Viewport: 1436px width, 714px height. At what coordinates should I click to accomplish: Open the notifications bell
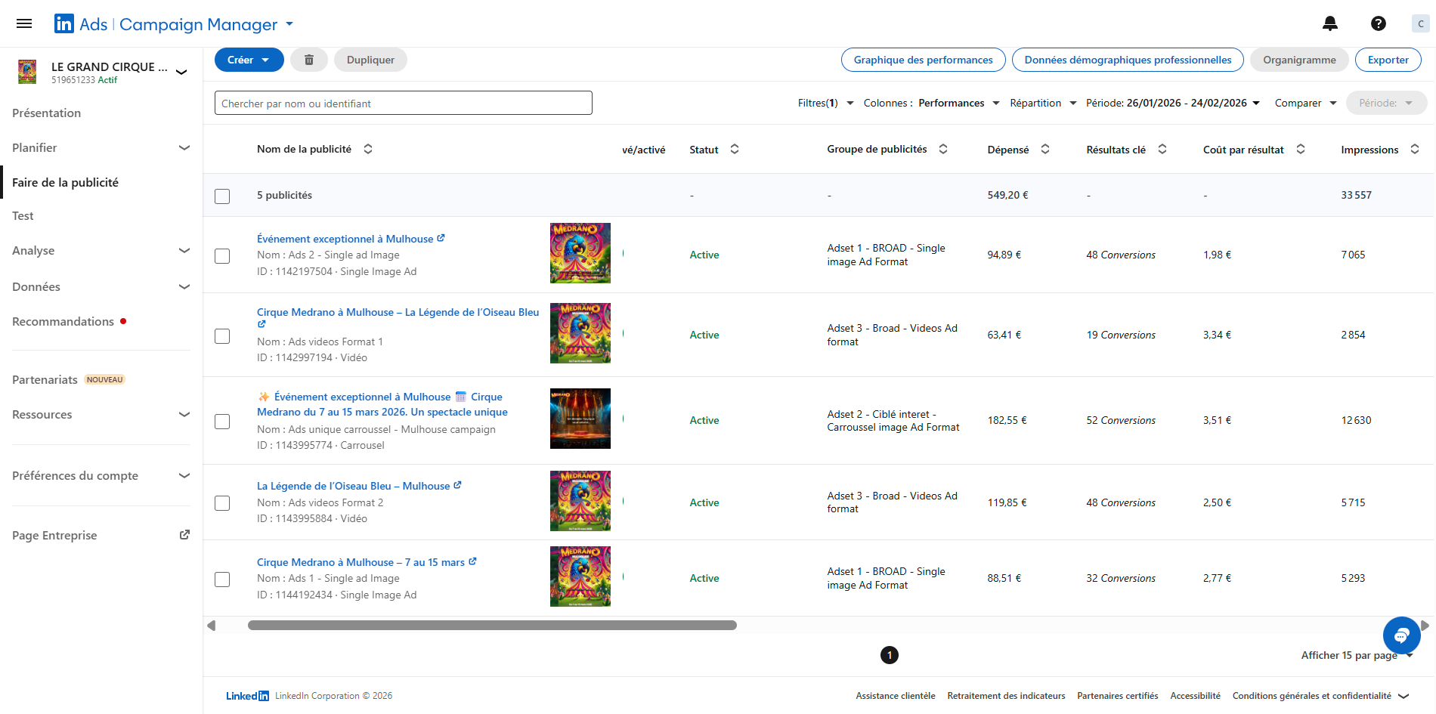(x=1330, y=23)
